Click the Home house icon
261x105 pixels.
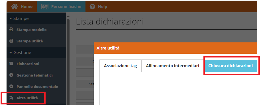pyautogui.click(x=15, y=7)
